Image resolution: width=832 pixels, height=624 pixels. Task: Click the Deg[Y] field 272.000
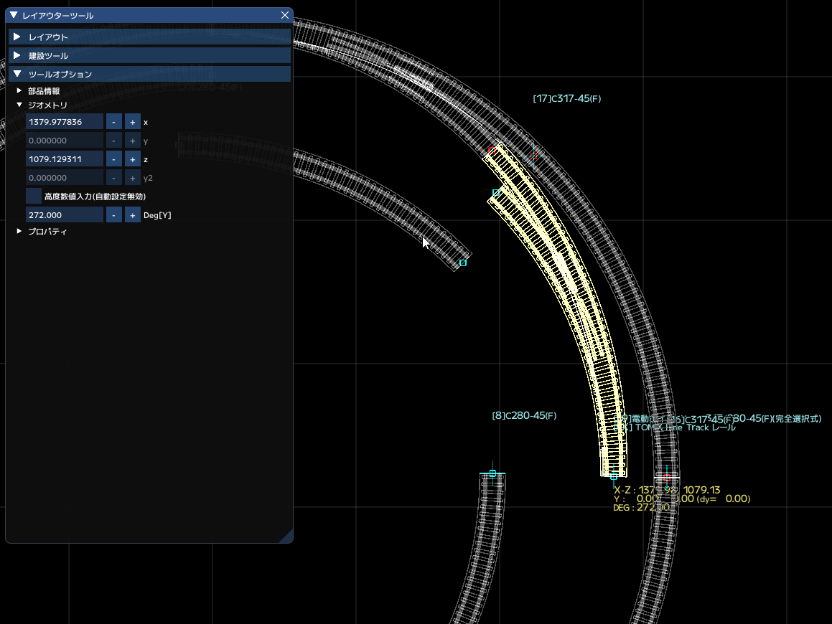click(x=65, y=214)
